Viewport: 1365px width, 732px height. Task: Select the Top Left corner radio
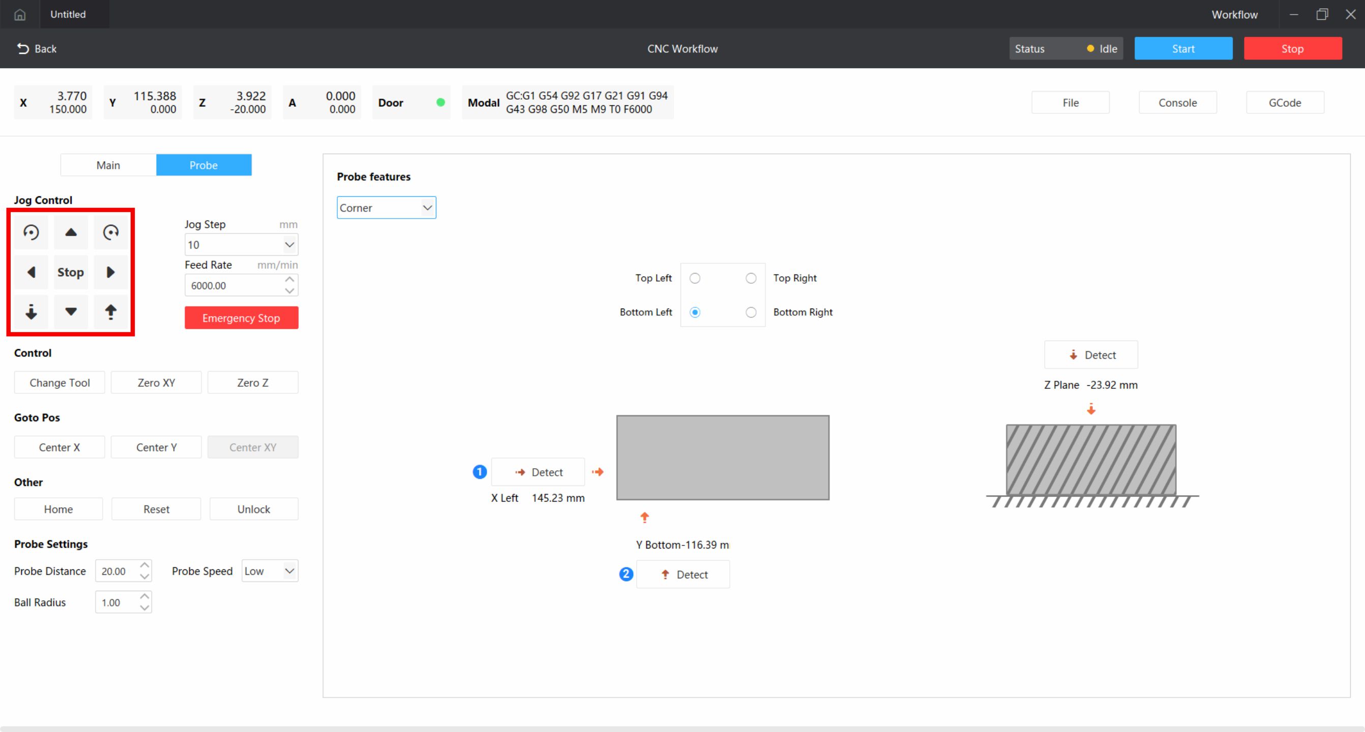tap(695, 278)
